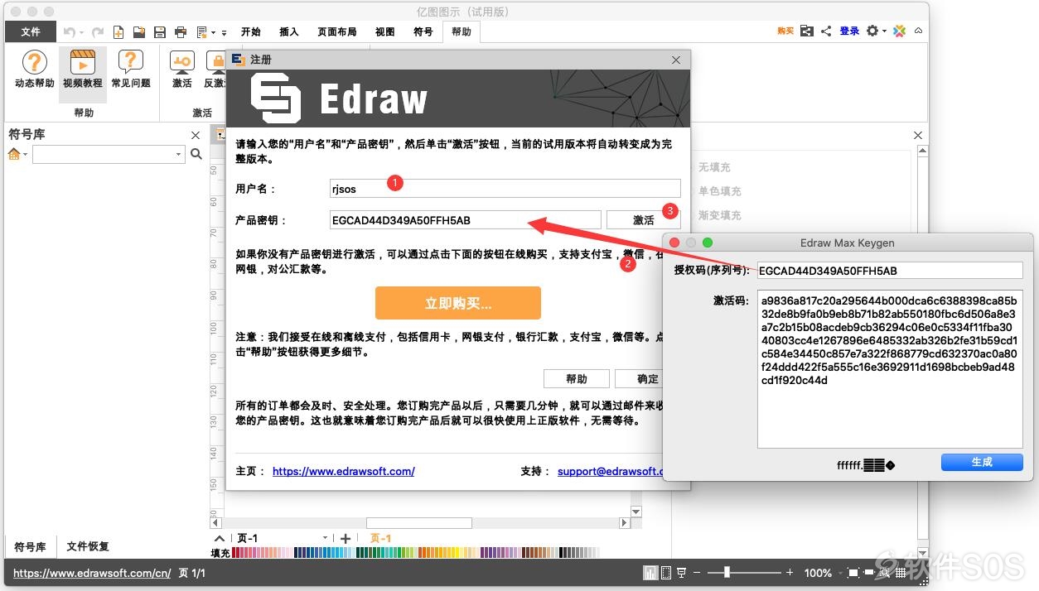Image resolution: width=1039 pixels, height=591 pixels.
Task: Undo the last action in toolbar
Action: tap(69, 31)
